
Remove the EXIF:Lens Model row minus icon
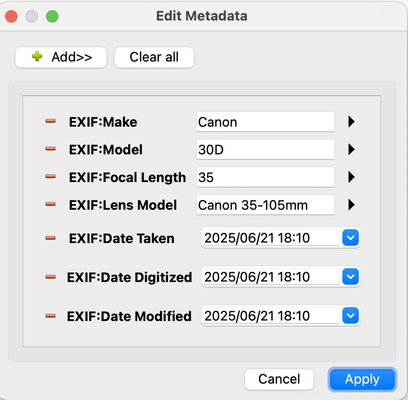(x=50, y=204)
